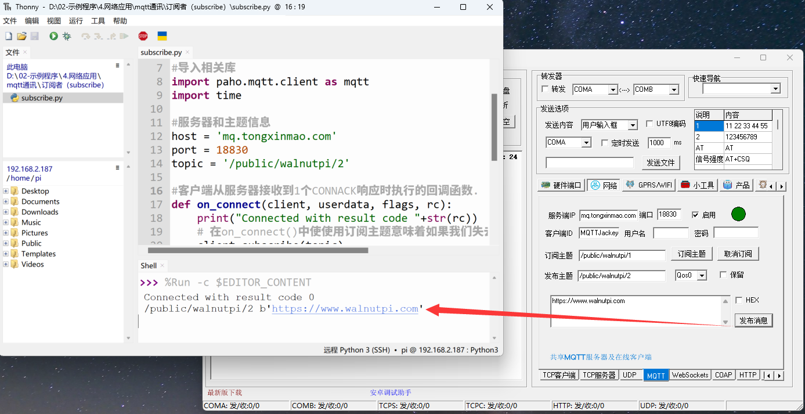Click the 服务端IP server address field
Image resolution: width=805 pixels, height=414 pixels.
point(608,215)
